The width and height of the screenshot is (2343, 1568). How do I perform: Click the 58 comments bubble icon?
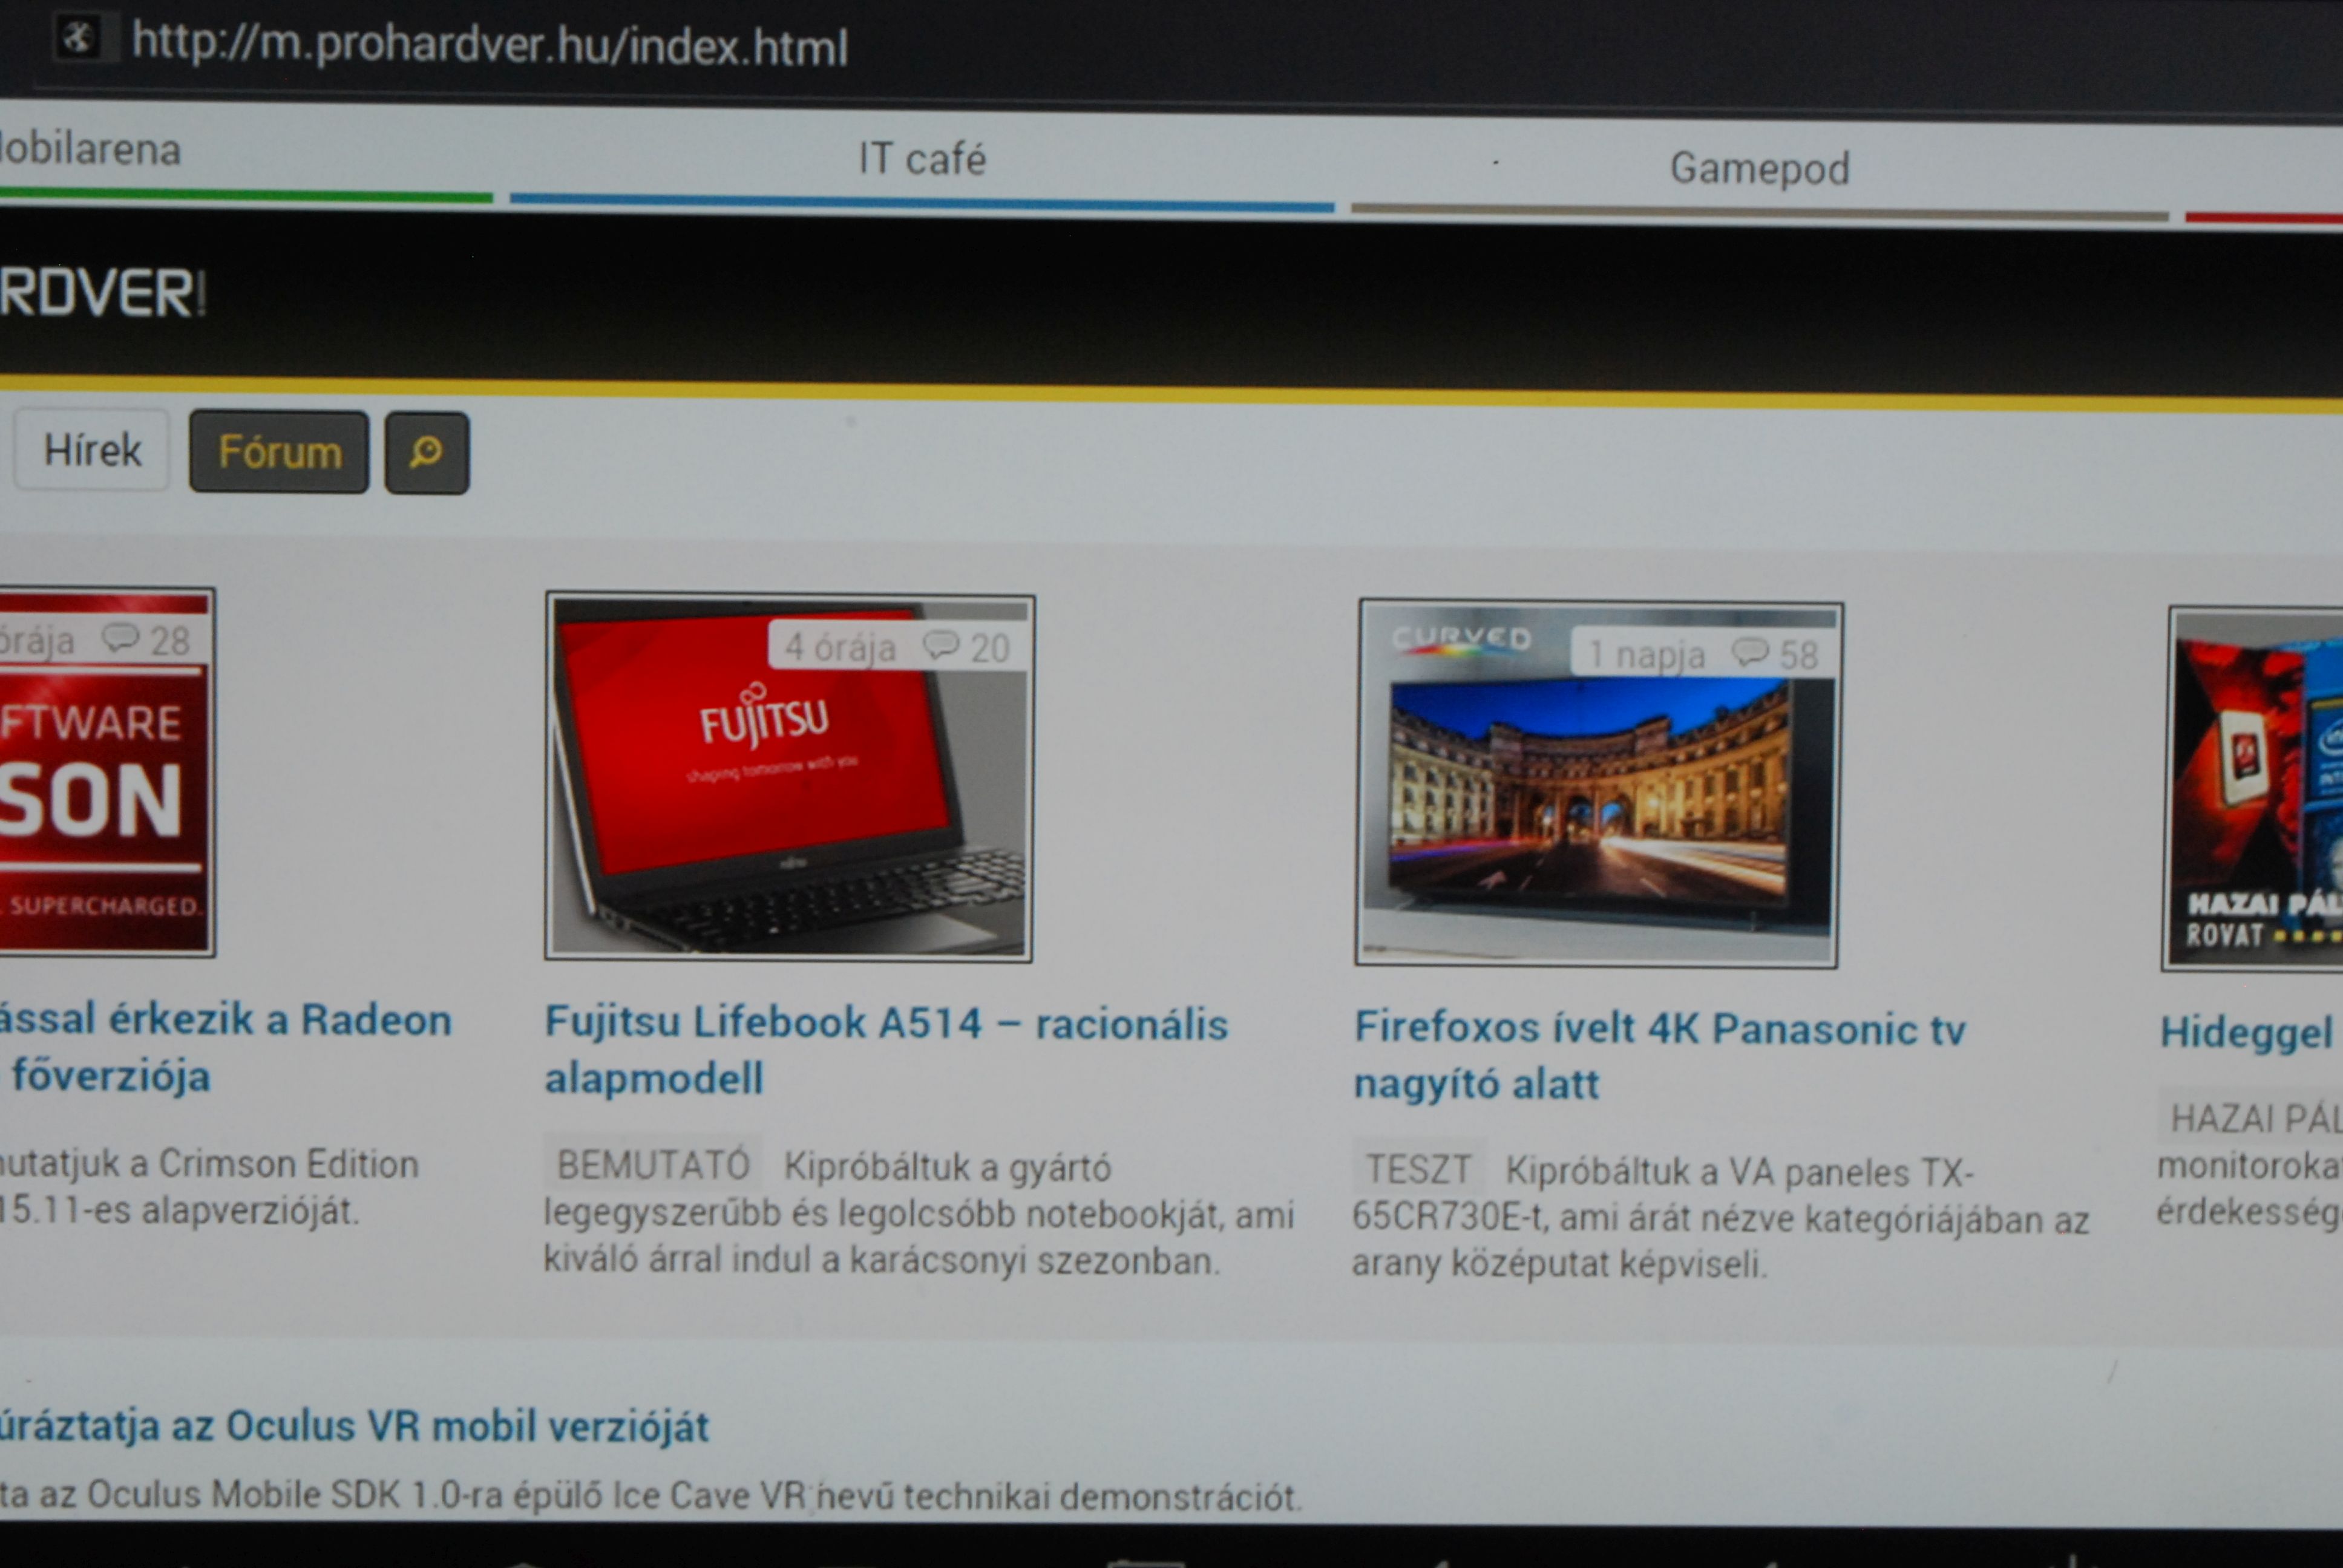(1750, 653)
